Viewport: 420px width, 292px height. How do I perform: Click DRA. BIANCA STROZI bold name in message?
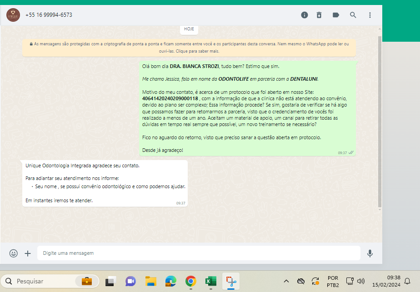[x=194, y=66]
